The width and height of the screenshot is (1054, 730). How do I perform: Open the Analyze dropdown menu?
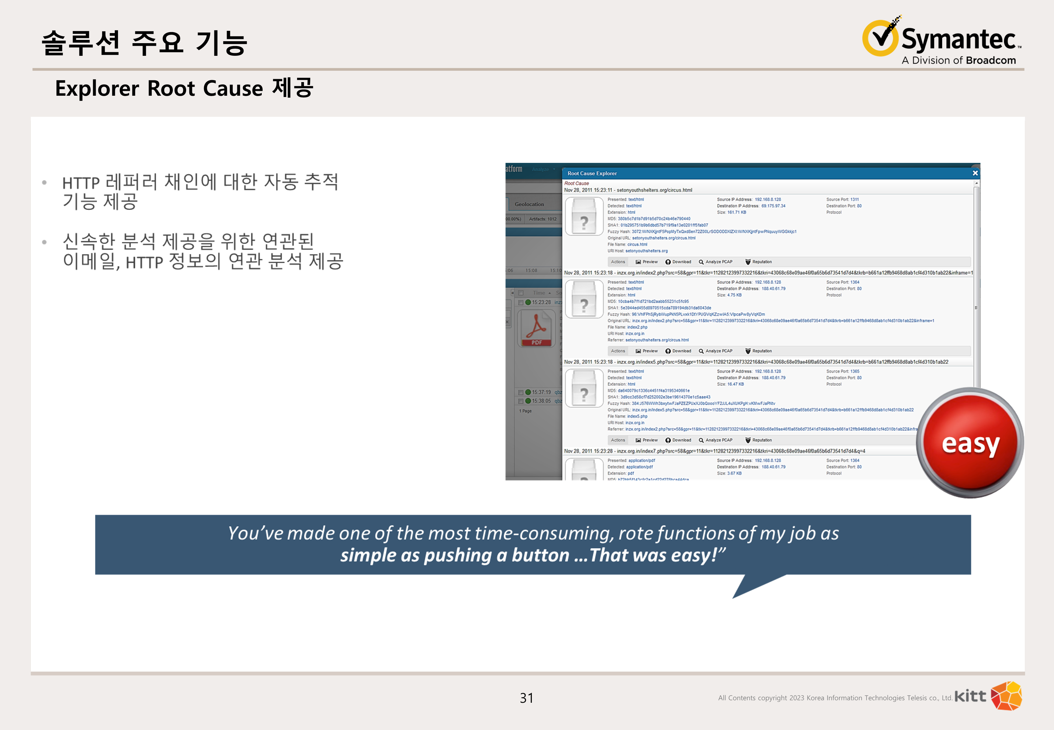(541, 169)
